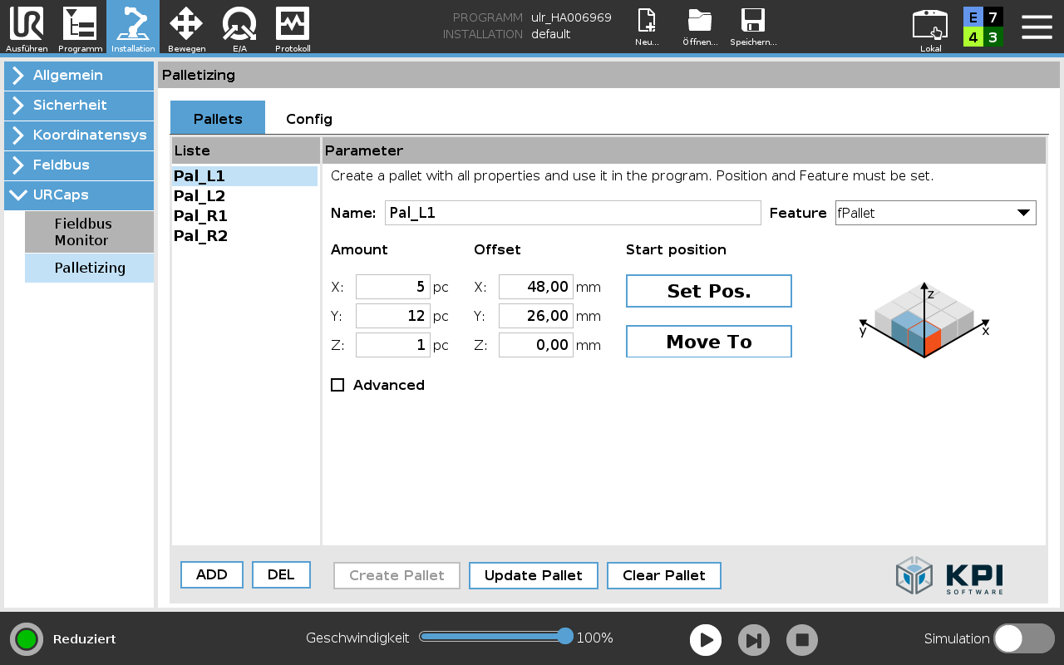
Task: Expand the Allgemein section
Action: tap(79, 76)
